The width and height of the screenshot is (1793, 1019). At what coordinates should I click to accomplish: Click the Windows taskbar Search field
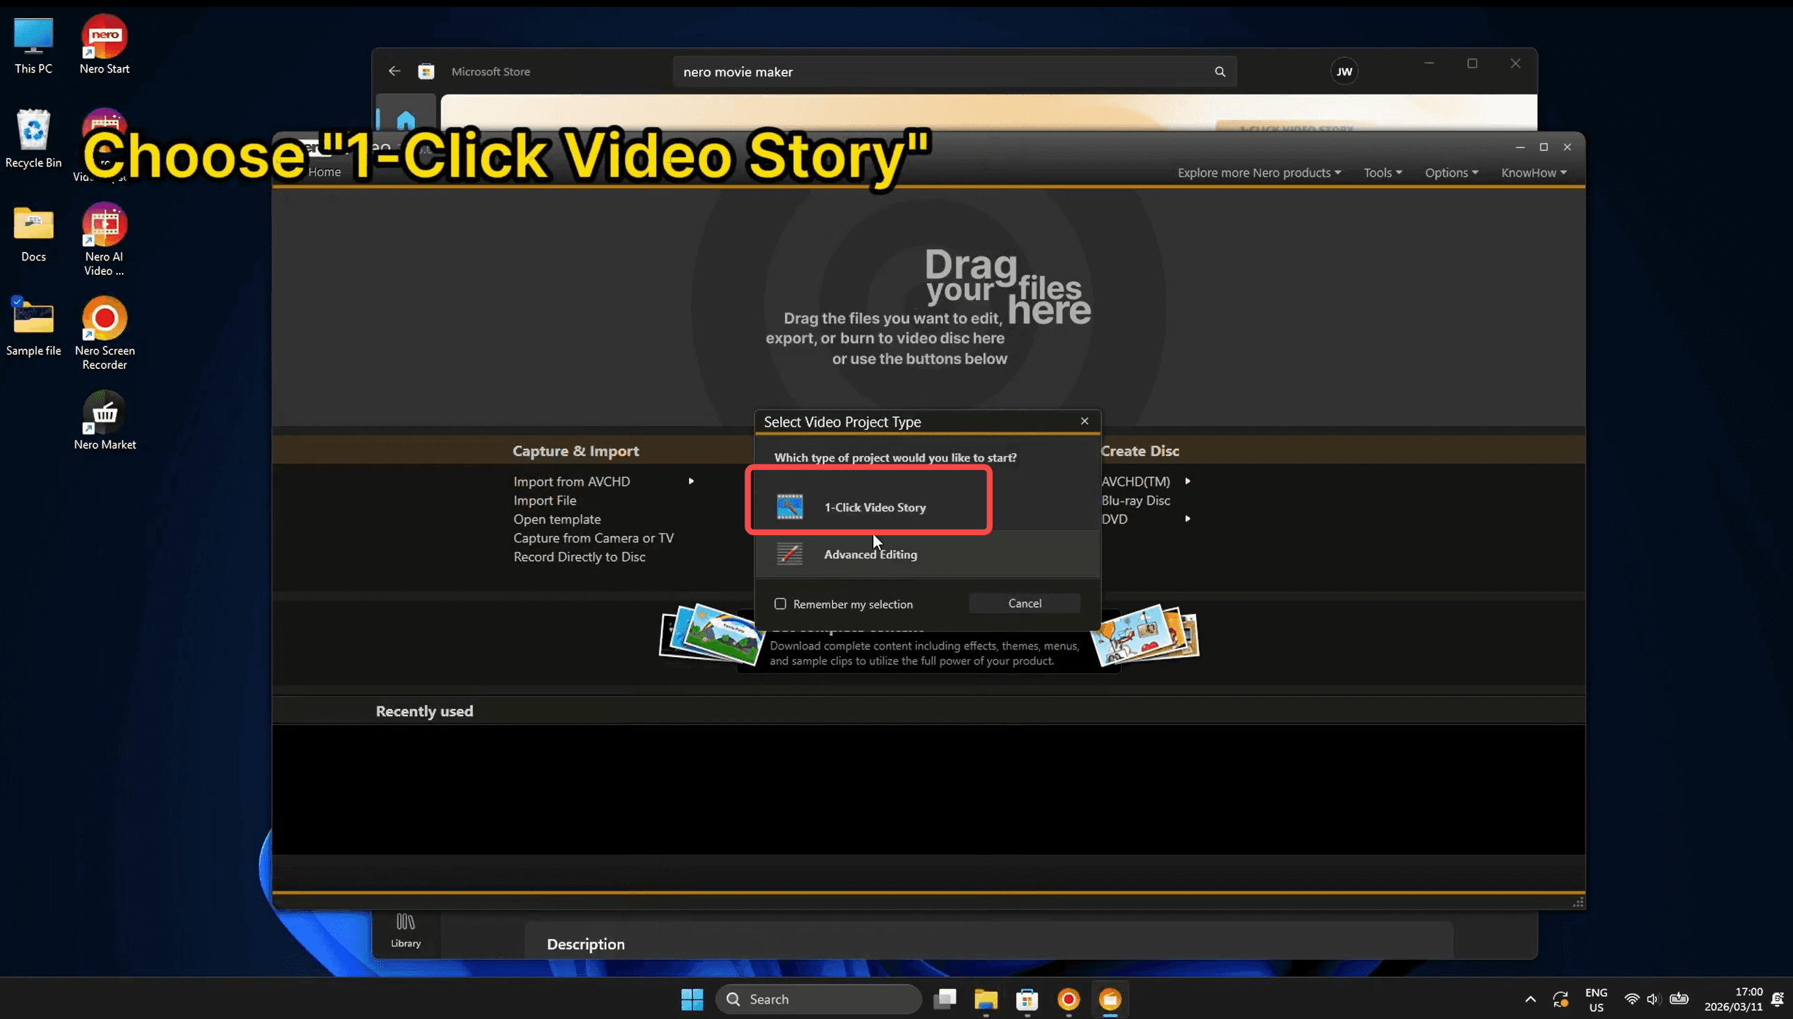pyautogui.click(x=818, y=999)
